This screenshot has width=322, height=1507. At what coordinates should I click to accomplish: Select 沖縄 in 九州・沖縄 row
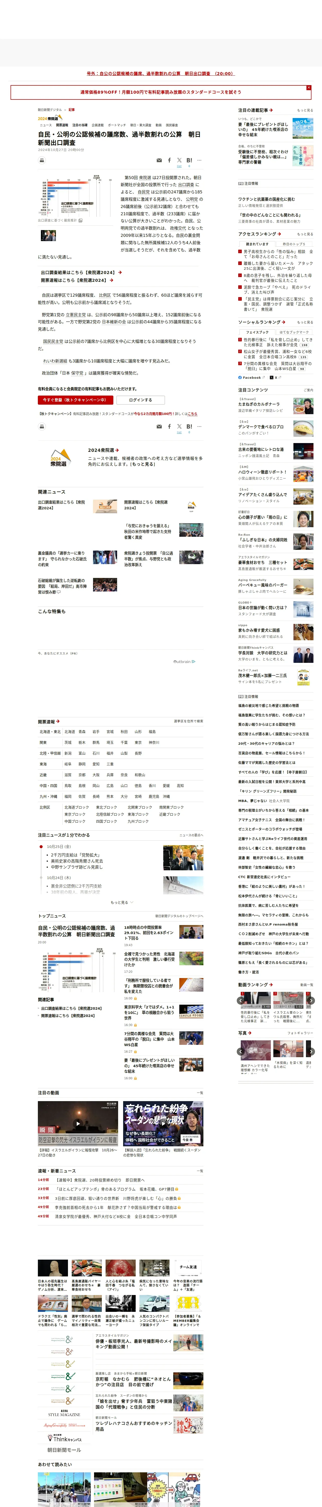click(x=167, y=796)
